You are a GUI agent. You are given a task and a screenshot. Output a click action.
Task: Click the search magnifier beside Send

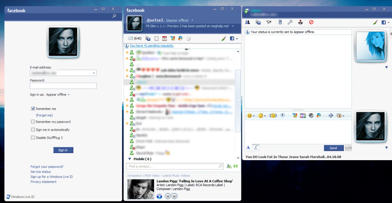348,148
